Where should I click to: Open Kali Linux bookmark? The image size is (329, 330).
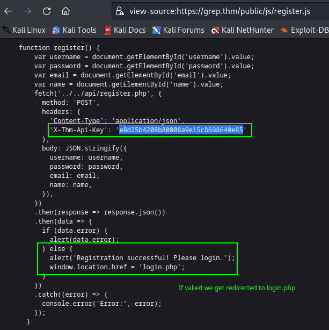click(24, 30)
